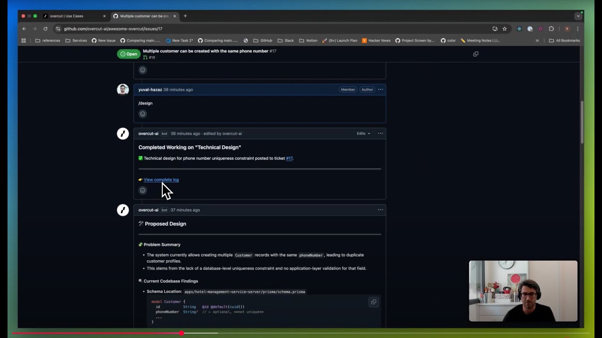Click yuval-hazaz's profile avatar
602x338 pixels.
123,90
